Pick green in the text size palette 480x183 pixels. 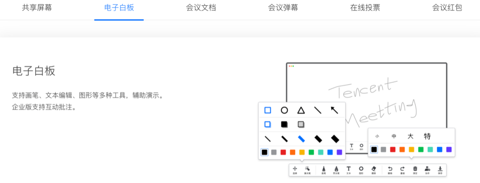pos(420,150)
